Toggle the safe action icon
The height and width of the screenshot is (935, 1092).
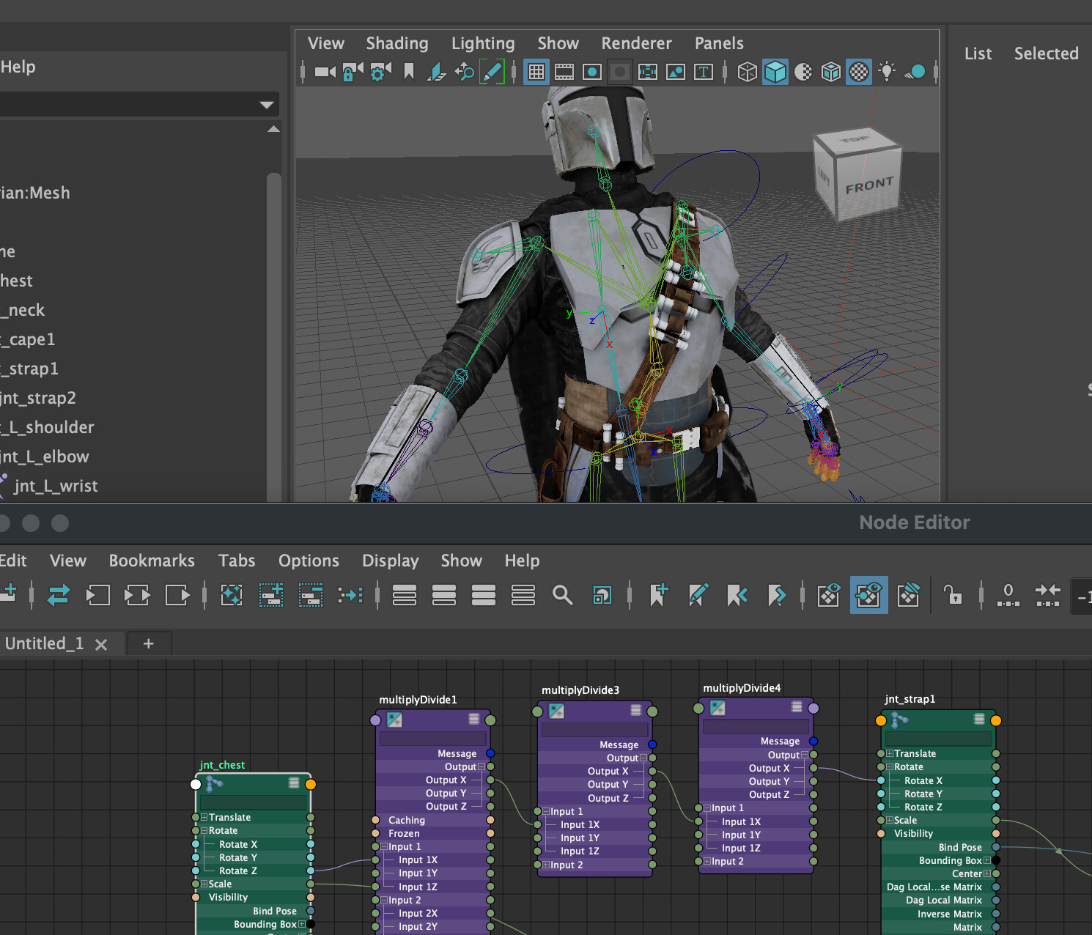[676, 72]
